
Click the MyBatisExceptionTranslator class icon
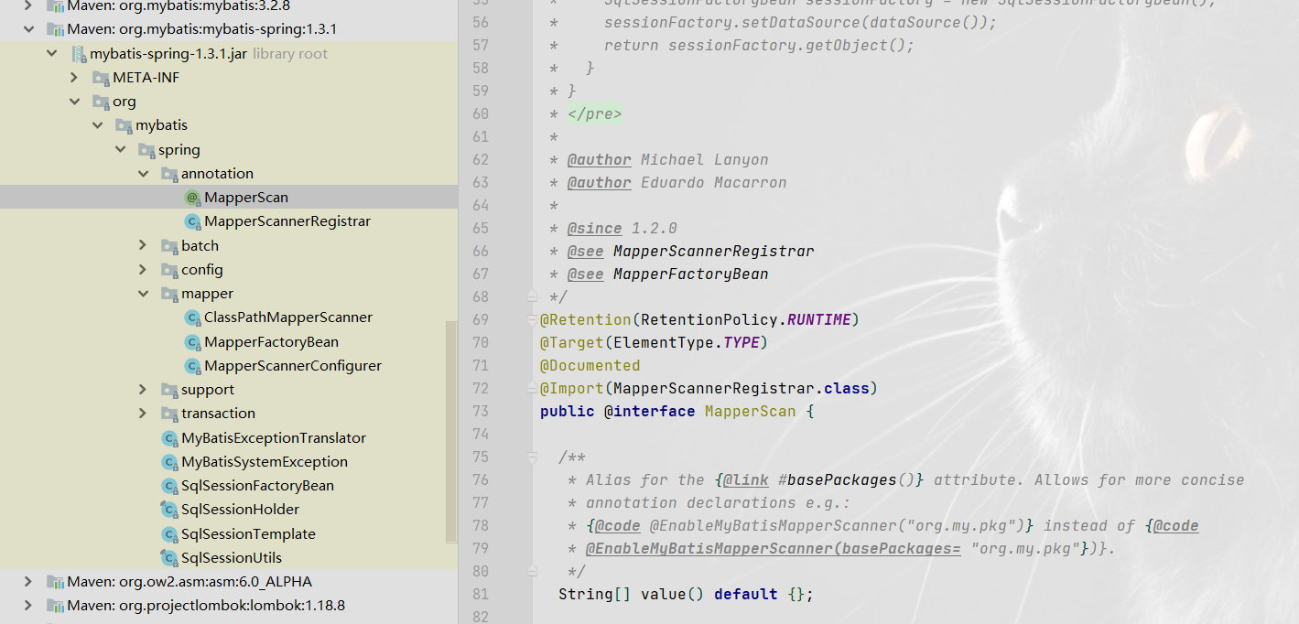pos(169,438)
